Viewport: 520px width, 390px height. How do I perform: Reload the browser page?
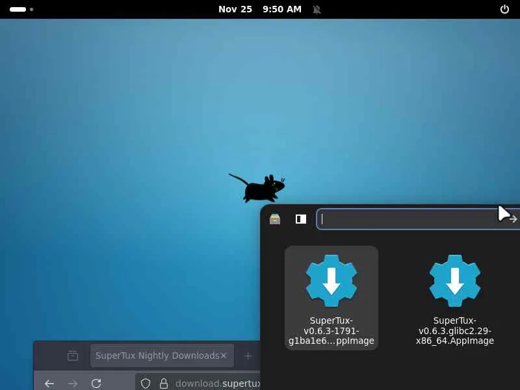tap(96, 383)
